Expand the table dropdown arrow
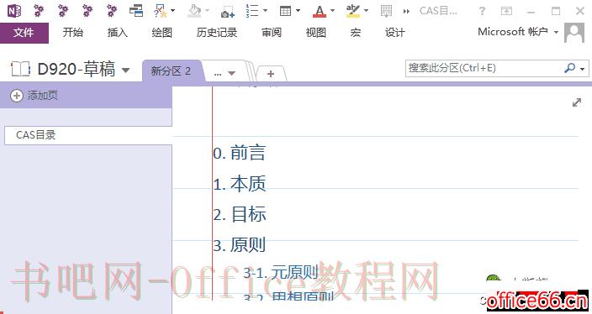 [x=298, y=11]
